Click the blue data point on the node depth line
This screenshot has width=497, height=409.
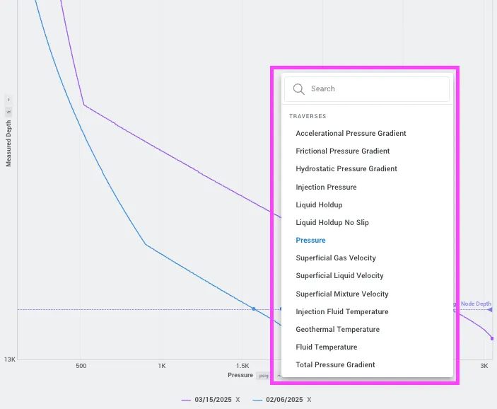coord(254,309)
